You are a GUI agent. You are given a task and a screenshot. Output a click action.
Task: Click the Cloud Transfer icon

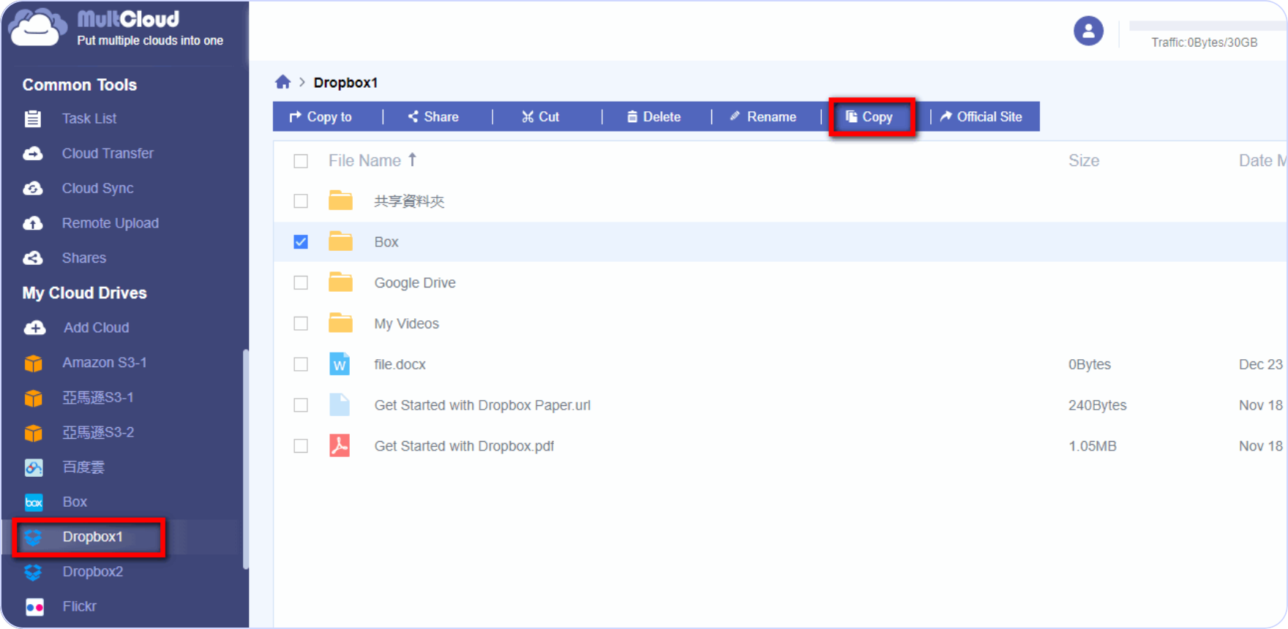[33, 154]
